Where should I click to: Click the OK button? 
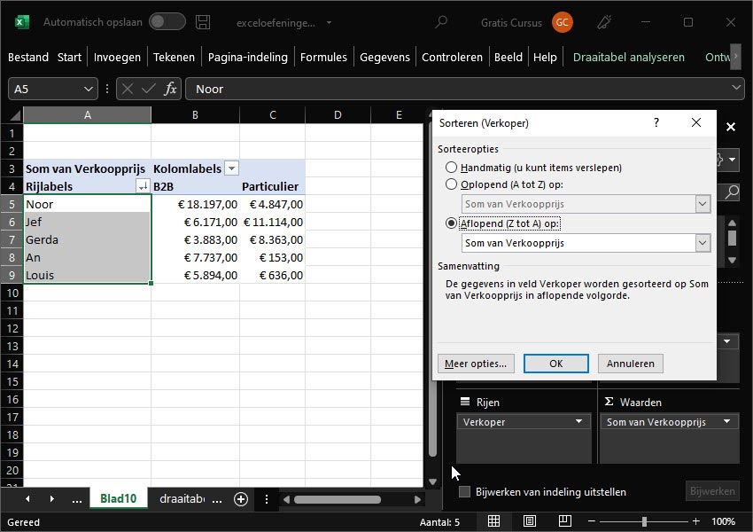(x=555, y=364)
